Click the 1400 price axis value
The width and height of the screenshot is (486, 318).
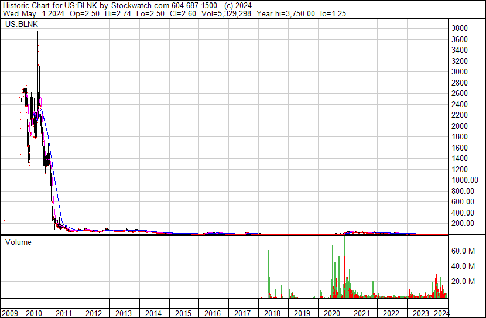(x=460, y=158)
